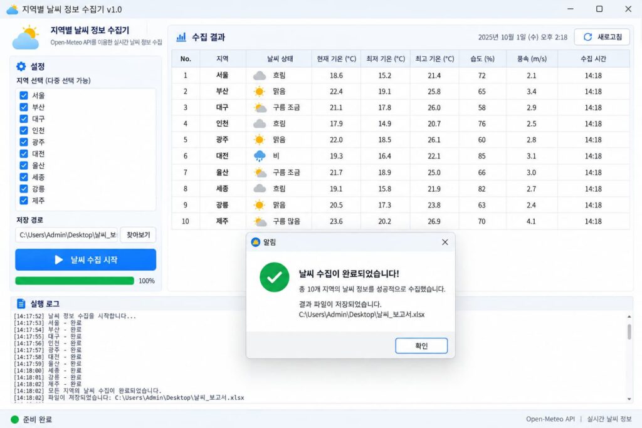Click the cloudy icon in 인천 row

click(x=260, y=123)
